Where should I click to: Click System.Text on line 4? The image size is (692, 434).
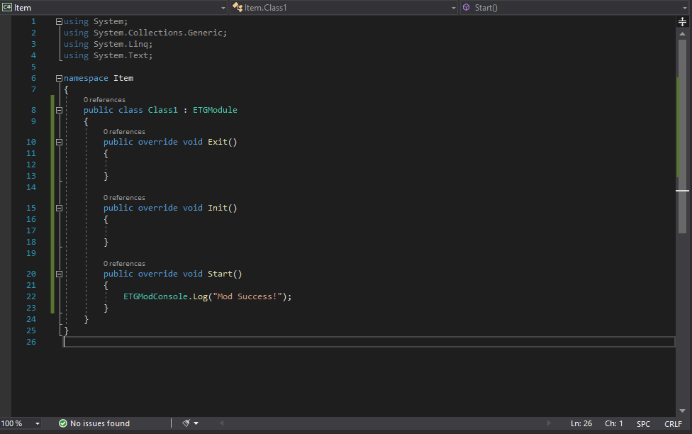pyautogui.click(x=121, y=55)
